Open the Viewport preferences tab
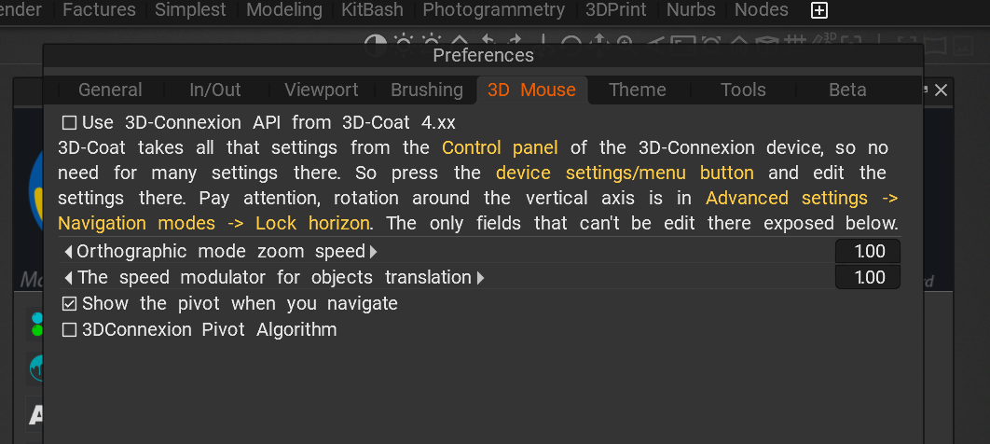The width and height of the screenshot is (990, 444). [x=322, y=90]
